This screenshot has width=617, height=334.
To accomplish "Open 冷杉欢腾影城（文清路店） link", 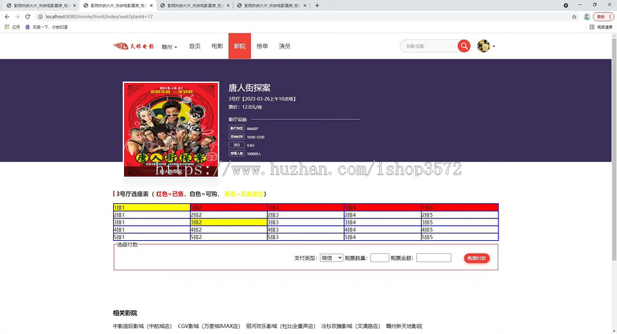I will 350,326.
